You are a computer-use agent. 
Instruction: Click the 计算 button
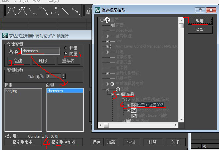click(x=153, y=142)
